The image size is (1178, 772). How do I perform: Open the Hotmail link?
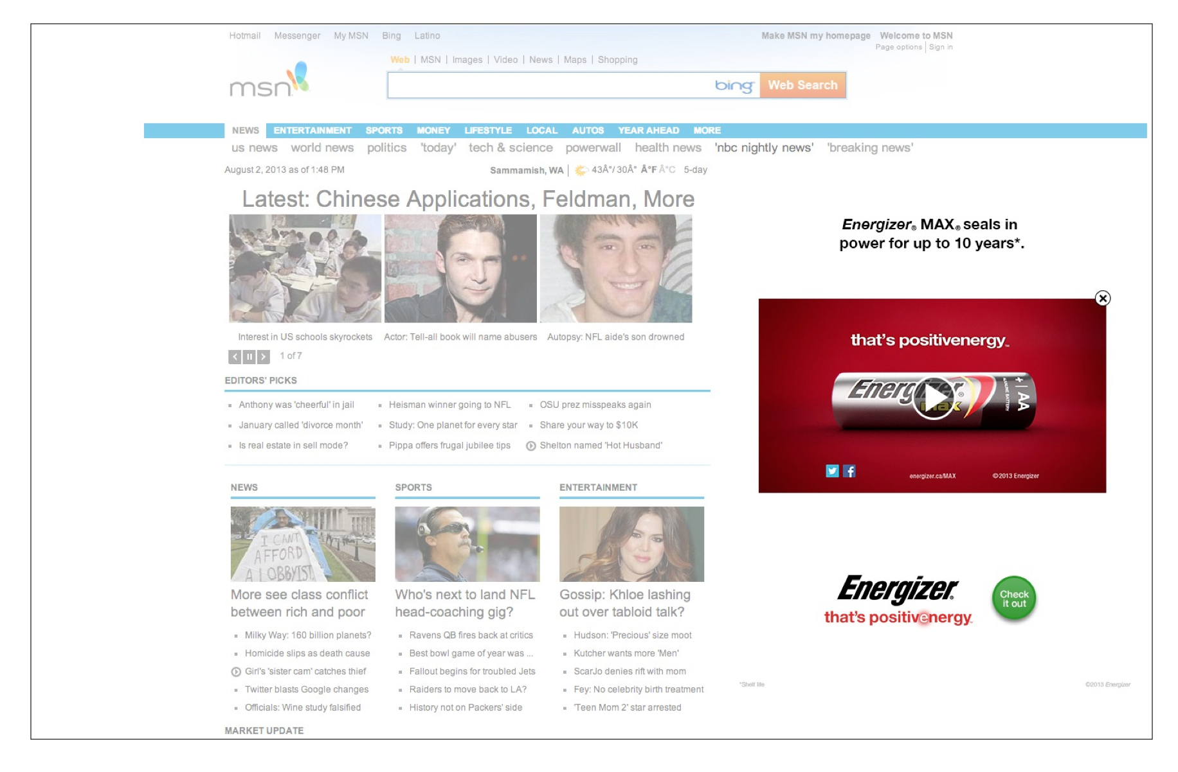(244, 36)
